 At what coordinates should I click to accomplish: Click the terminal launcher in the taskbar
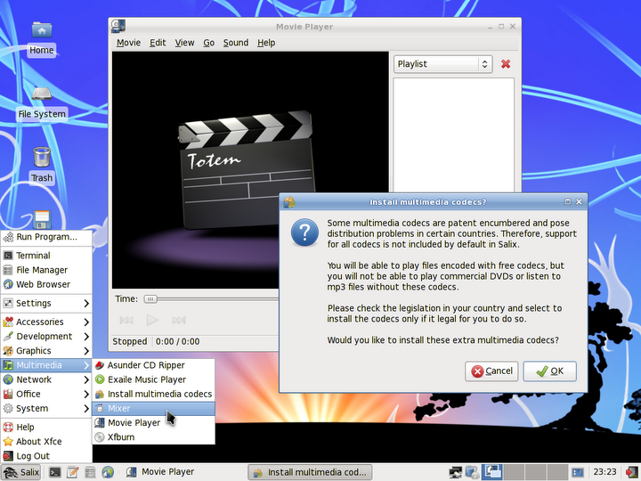point(54,472)
